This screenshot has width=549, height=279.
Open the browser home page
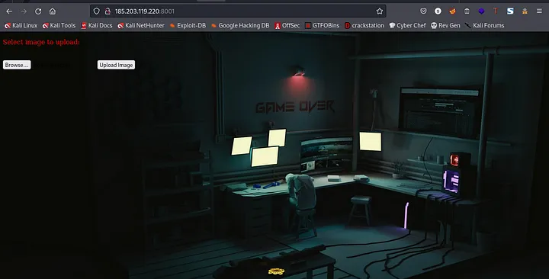point(52,11)
